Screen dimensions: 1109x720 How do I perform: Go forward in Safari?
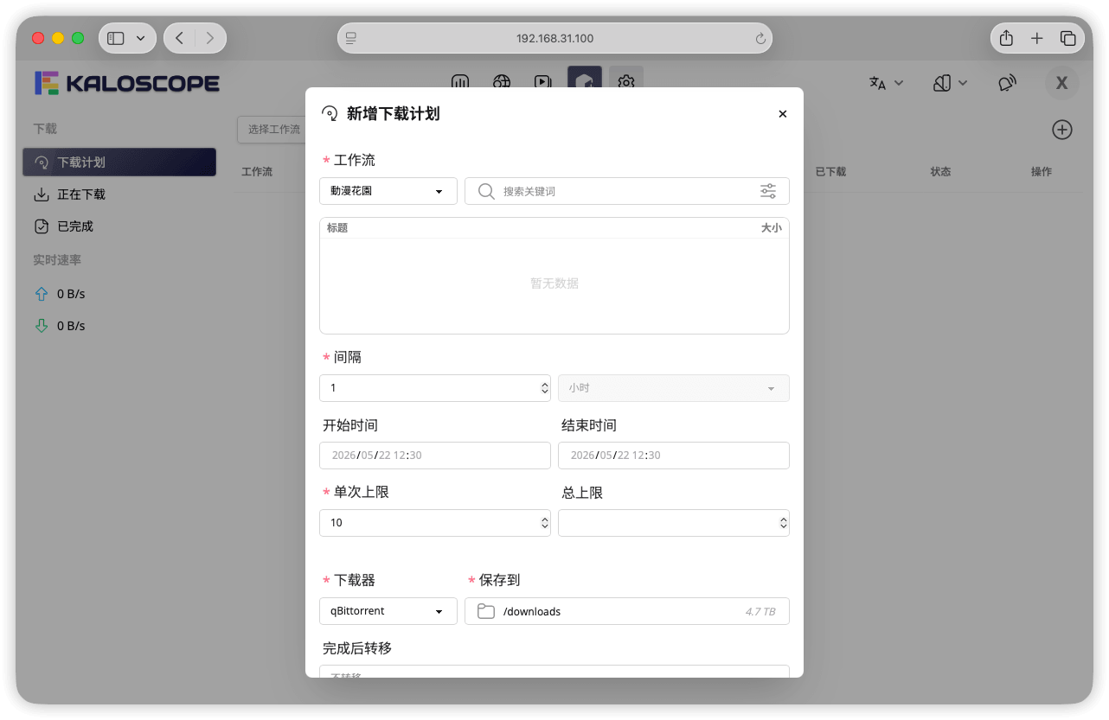(210, 38)
